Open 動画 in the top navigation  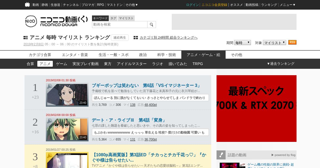click(36, 5)
